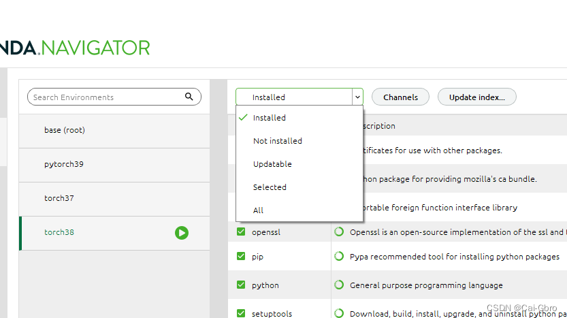The width and height of the screenshot is (567, 318).
Task: Select the base (root) environment
Action: pos(114,131)
